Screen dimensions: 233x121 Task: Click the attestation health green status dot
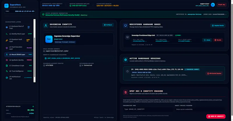33,106
